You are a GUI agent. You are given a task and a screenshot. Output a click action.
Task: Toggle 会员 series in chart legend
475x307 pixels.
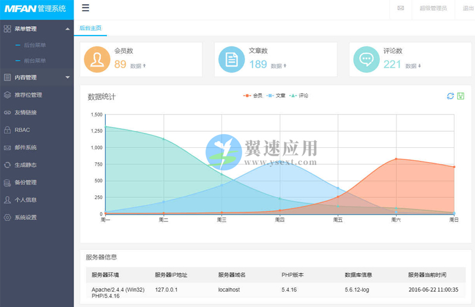click(253, 96)
